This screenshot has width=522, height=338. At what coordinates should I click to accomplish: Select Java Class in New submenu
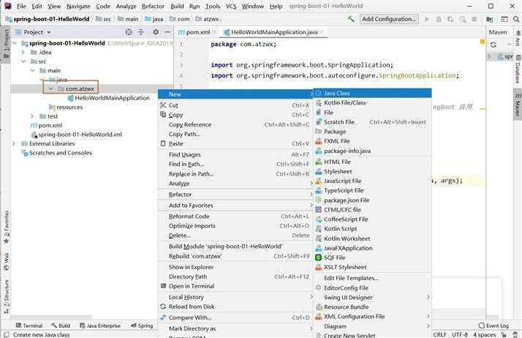(x=372, y=93)
